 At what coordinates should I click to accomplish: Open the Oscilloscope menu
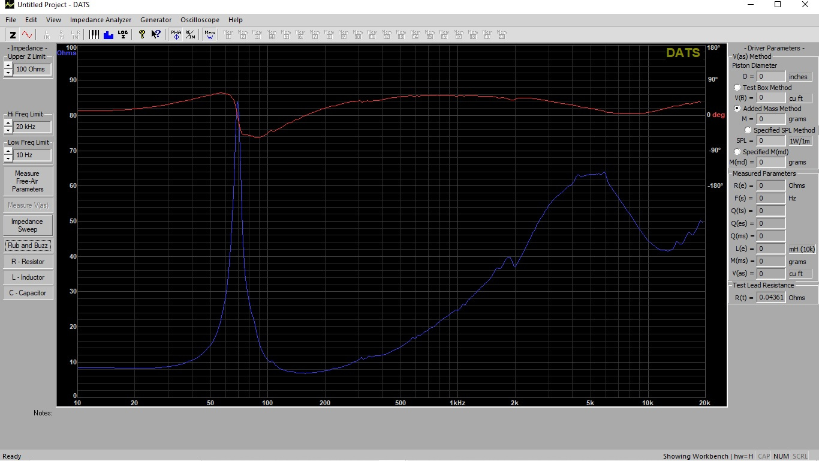point(200,20)
